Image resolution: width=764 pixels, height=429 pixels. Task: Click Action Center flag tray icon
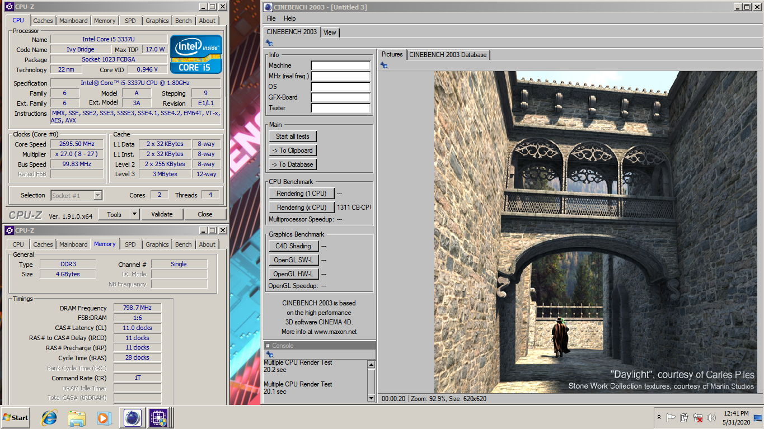click(x=671, y=418)
